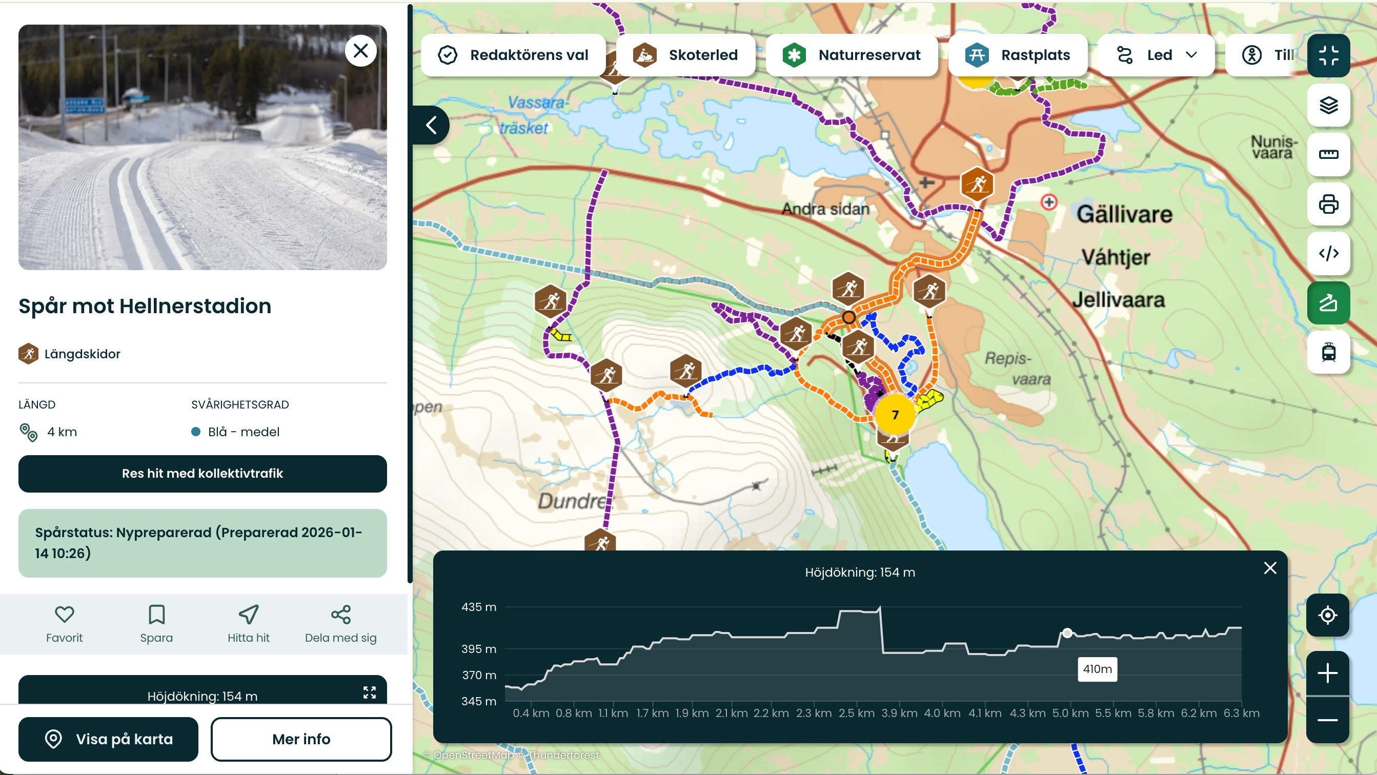Screen dimensions: 1377x775
Task: Zoom out on the map
Action: click(x=1328, y=720)
